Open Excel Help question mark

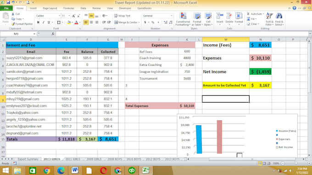click(294, 8)
